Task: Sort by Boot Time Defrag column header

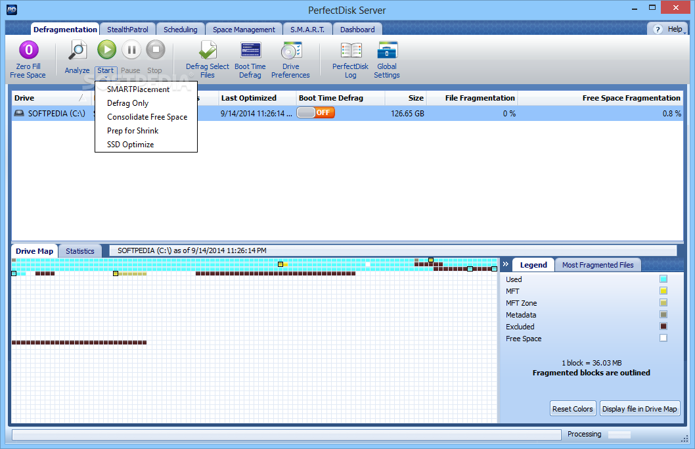Action: (340, 98)
